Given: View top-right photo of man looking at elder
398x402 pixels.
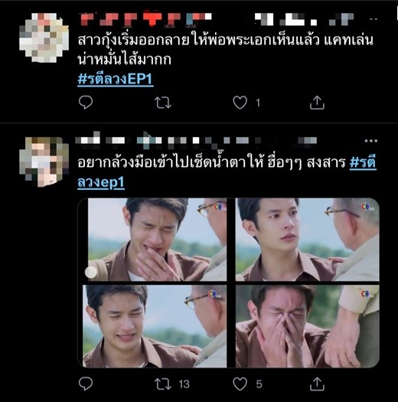Looking at the screenshot, I should (307, 239).
